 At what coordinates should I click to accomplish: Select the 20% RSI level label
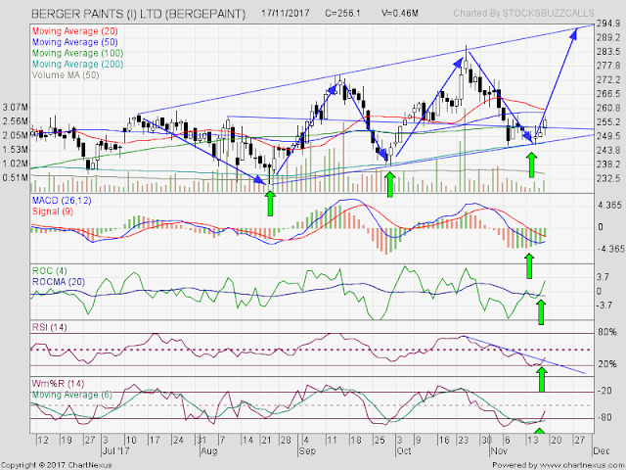[607, 364]
